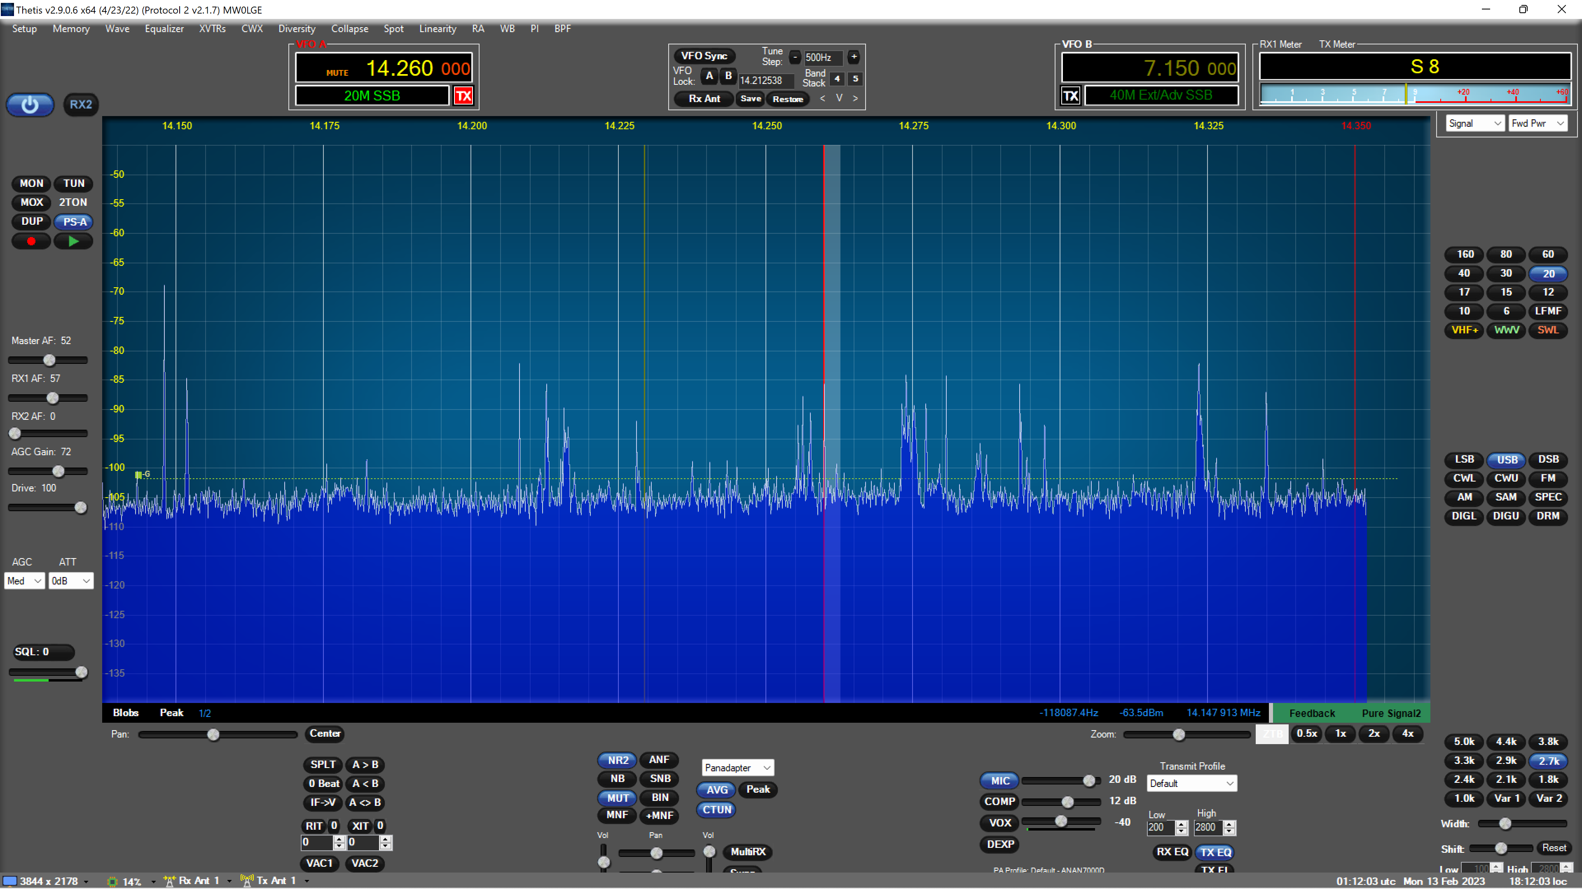This screenshot has height=889, width=1582.
Task: Open the Transmit Profile Default dropdown
Action: (x=1191, y=784)
